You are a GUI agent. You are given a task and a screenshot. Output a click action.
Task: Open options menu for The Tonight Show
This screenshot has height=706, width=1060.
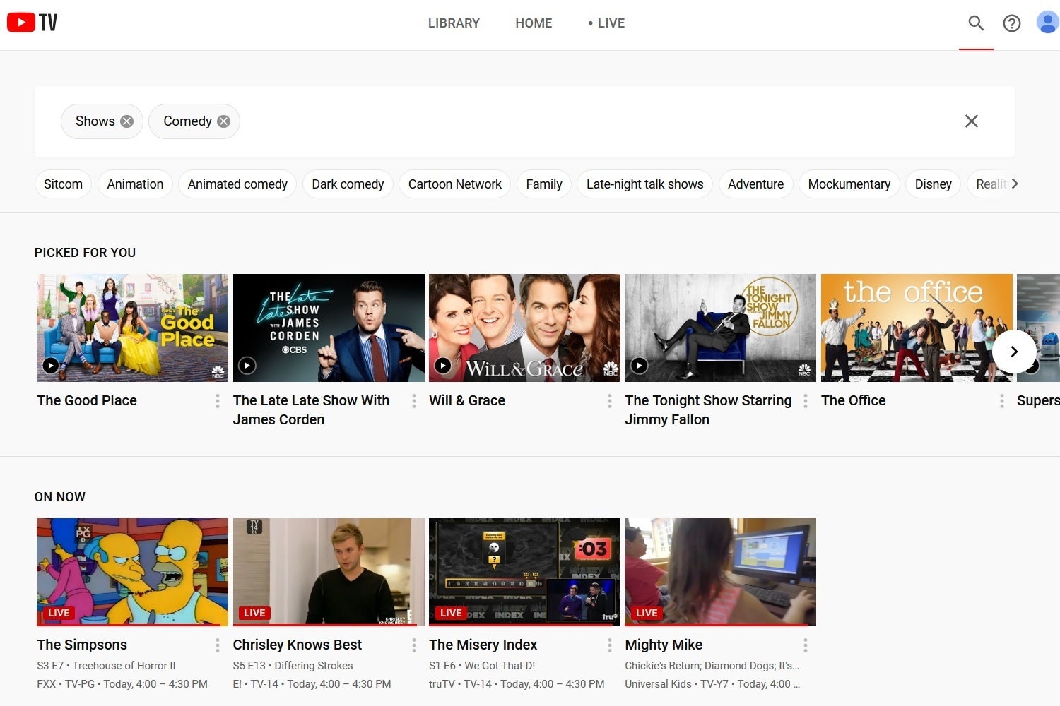[805, 401]
